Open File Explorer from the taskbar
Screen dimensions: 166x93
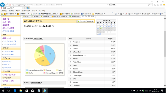click(21, 91)
